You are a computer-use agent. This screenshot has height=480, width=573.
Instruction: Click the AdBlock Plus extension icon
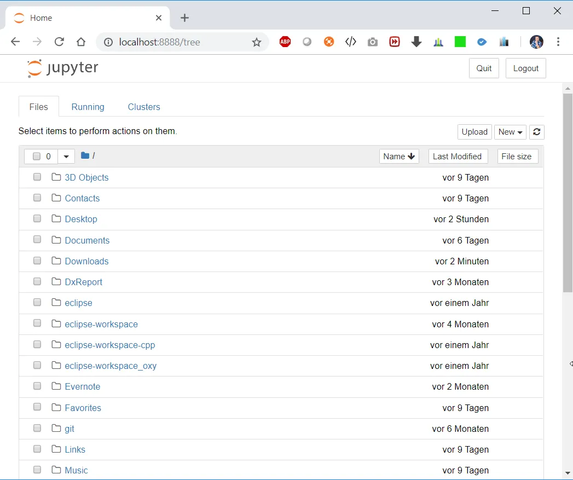click(285, 42)
